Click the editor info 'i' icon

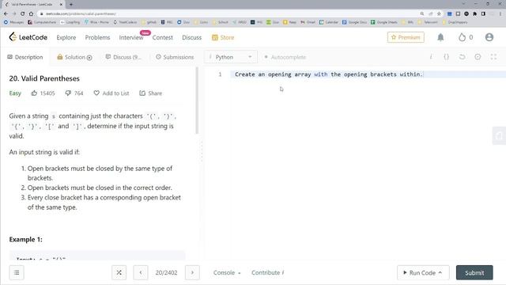pos(431,57)
